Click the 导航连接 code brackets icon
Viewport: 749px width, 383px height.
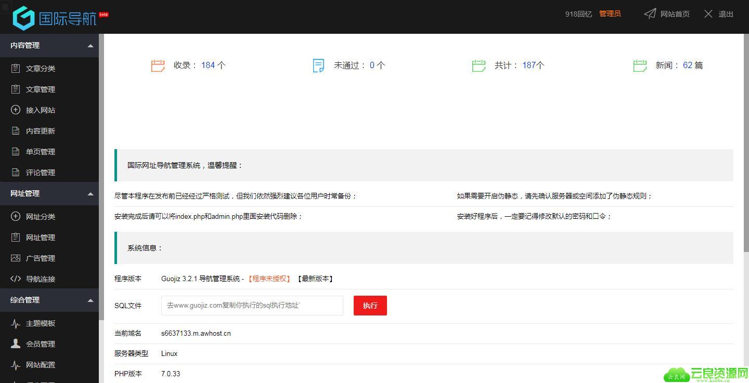[16, 279]
